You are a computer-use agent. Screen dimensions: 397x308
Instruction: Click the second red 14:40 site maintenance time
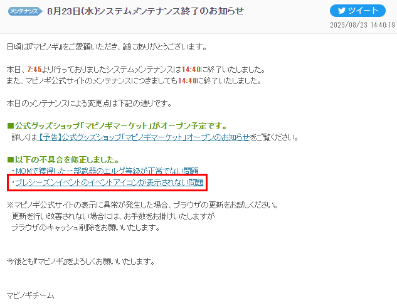188,81
